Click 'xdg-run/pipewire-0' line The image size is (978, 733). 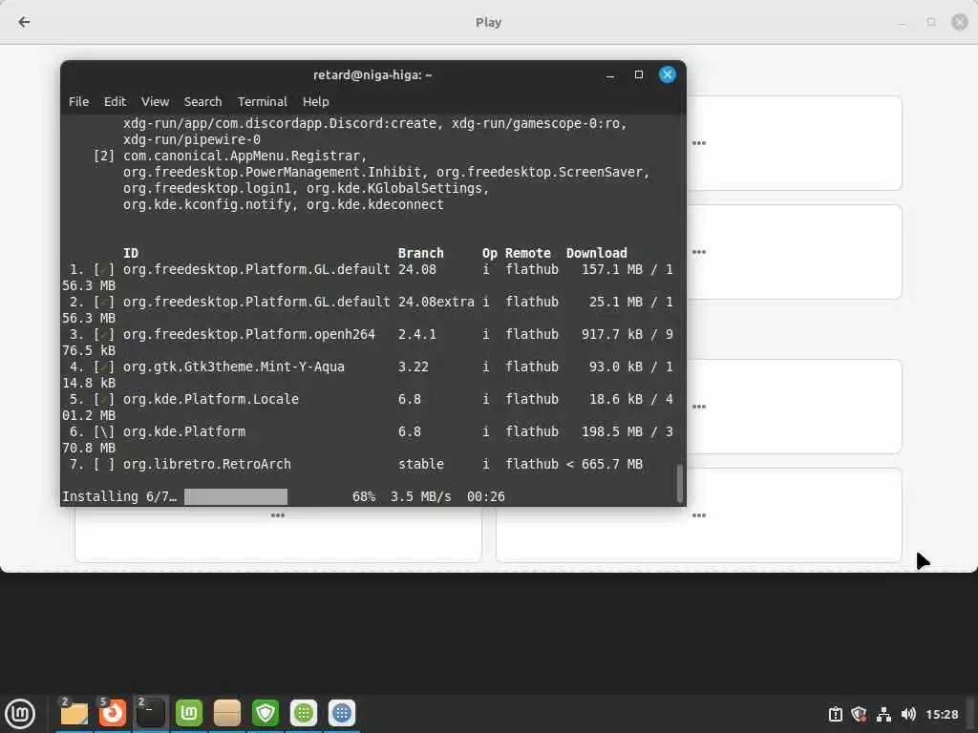[191, 139]
